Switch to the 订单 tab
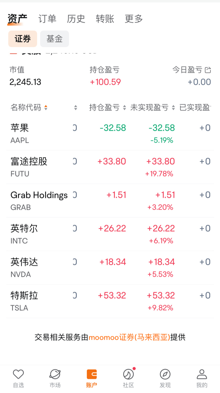 [x=47, y=19]
